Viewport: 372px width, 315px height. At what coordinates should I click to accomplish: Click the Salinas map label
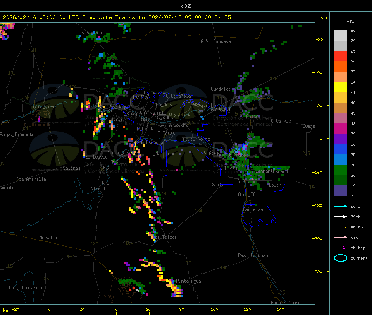(x=72, y=168)
